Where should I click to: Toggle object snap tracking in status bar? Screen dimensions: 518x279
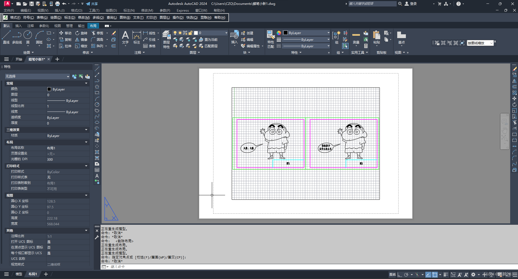tap(428, 275)
